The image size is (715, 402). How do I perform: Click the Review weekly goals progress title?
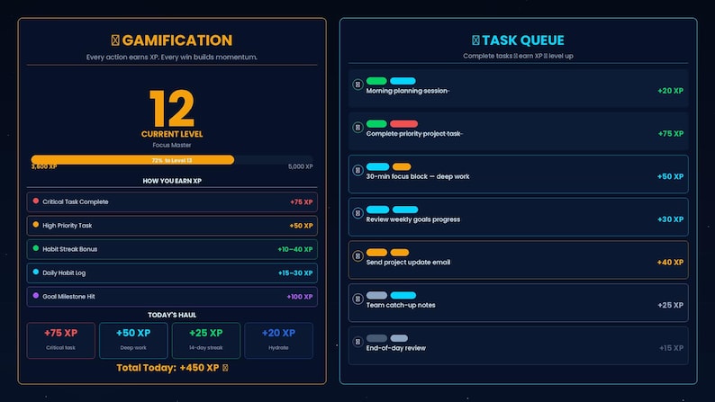pyautogui.click(x=413, y=219)
